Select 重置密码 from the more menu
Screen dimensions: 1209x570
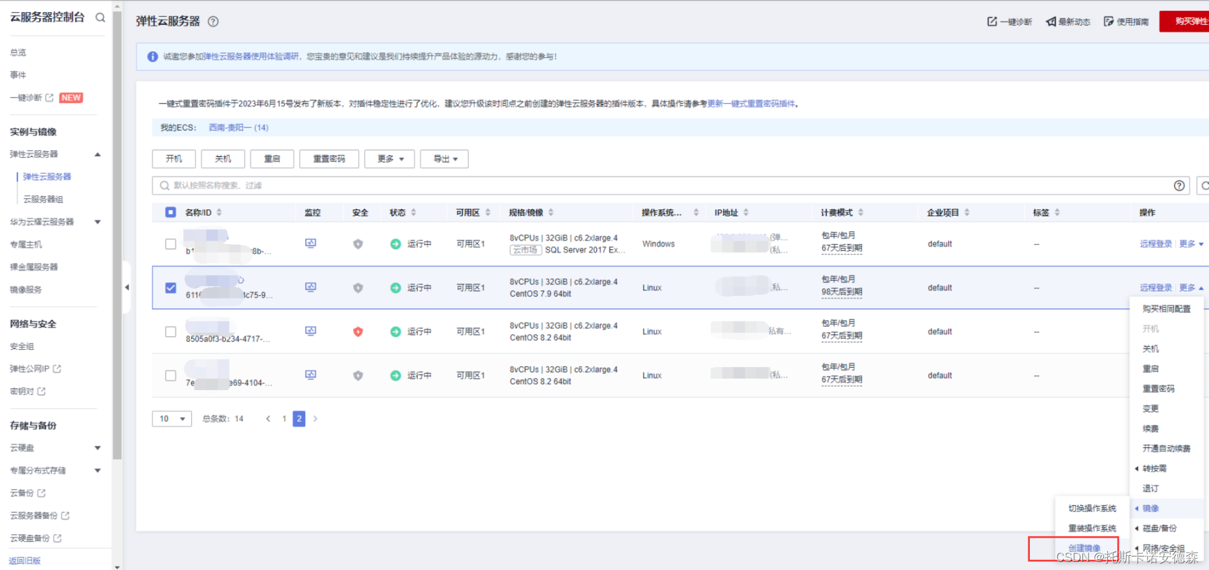(x=1158, y=389)
